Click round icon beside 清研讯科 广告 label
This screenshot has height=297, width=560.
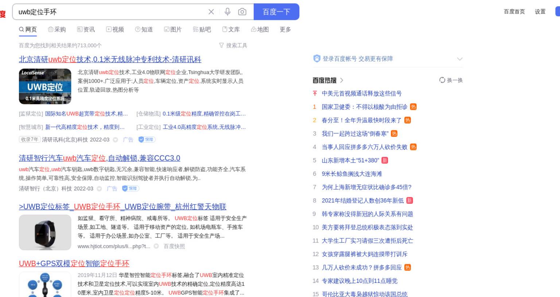point(116,140)
